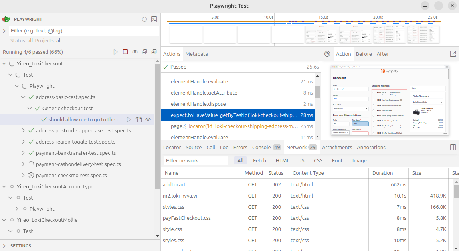Expand payment-banktransfer-test.spec.ts
Viewport: 459px width, 251px height.
pos(24,153)
